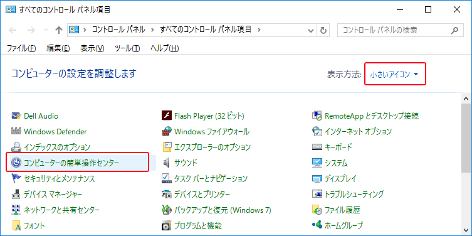Click the デバイス マネージャー icon
This screenshot has width=472, height=236.
click(x=16, y=194)
